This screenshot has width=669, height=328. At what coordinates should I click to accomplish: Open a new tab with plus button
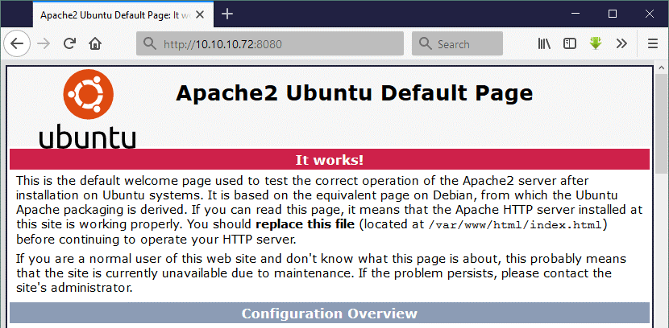tap(227, 14)
